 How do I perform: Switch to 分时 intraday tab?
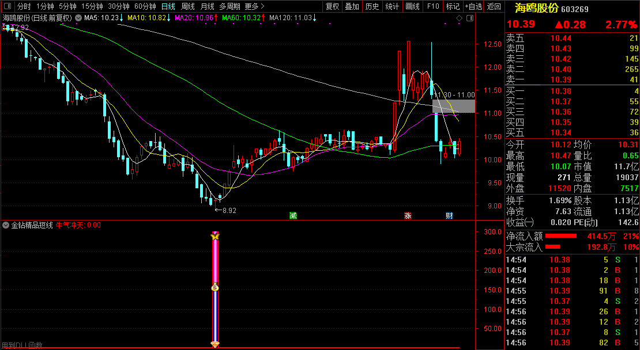(x=24, y=6)
